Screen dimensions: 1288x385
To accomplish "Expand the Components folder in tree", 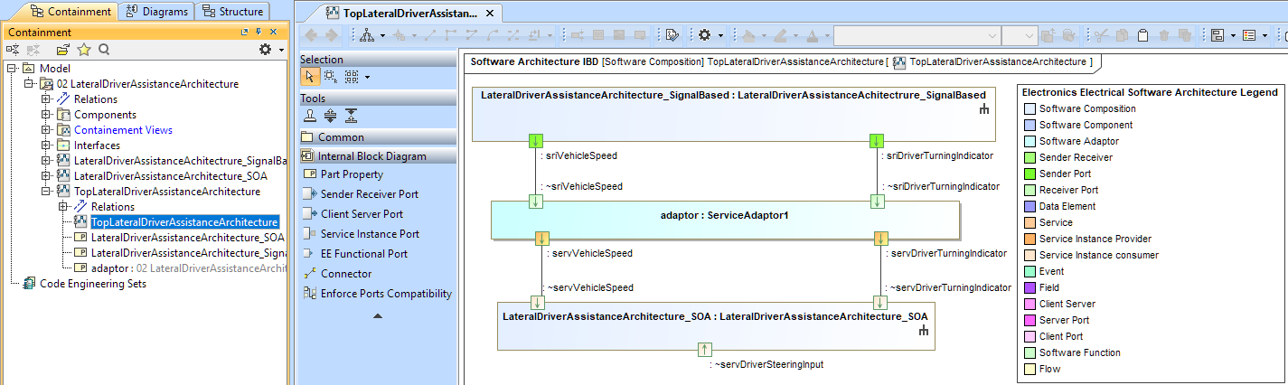I will (47, 115).
